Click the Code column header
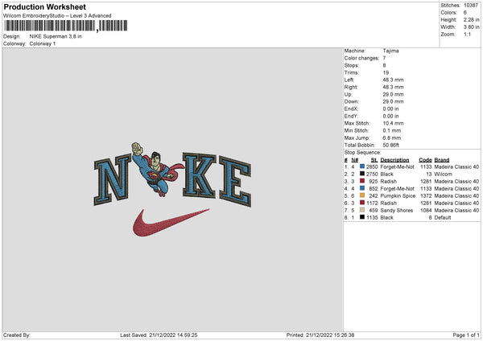Viewport: 483px width, 341px height. [x=425, y=160]
